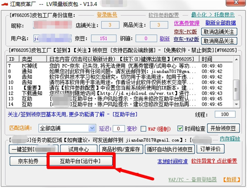Click the 延迟 milliseconds input field
This screenshot has height=188, width=247.
coord(119,129)
